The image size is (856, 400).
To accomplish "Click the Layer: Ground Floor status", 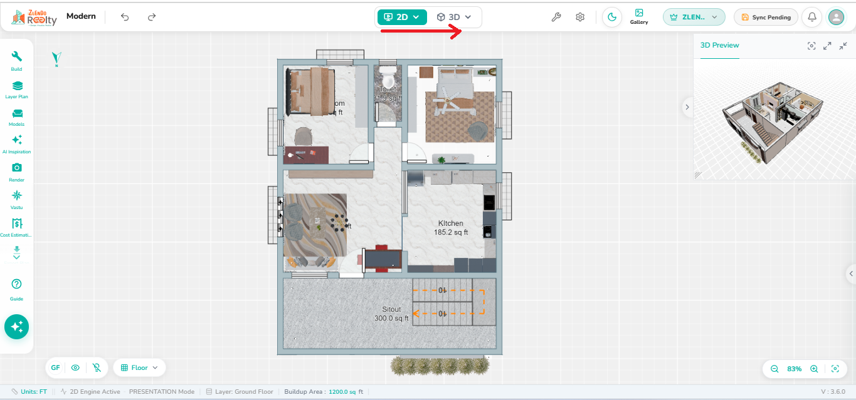I will coord(239,391).
